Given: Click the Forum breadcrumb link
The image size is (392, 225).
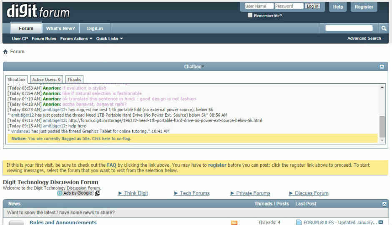Looking at the screenshot, I should pyautogui.click(x=17, y=52).
